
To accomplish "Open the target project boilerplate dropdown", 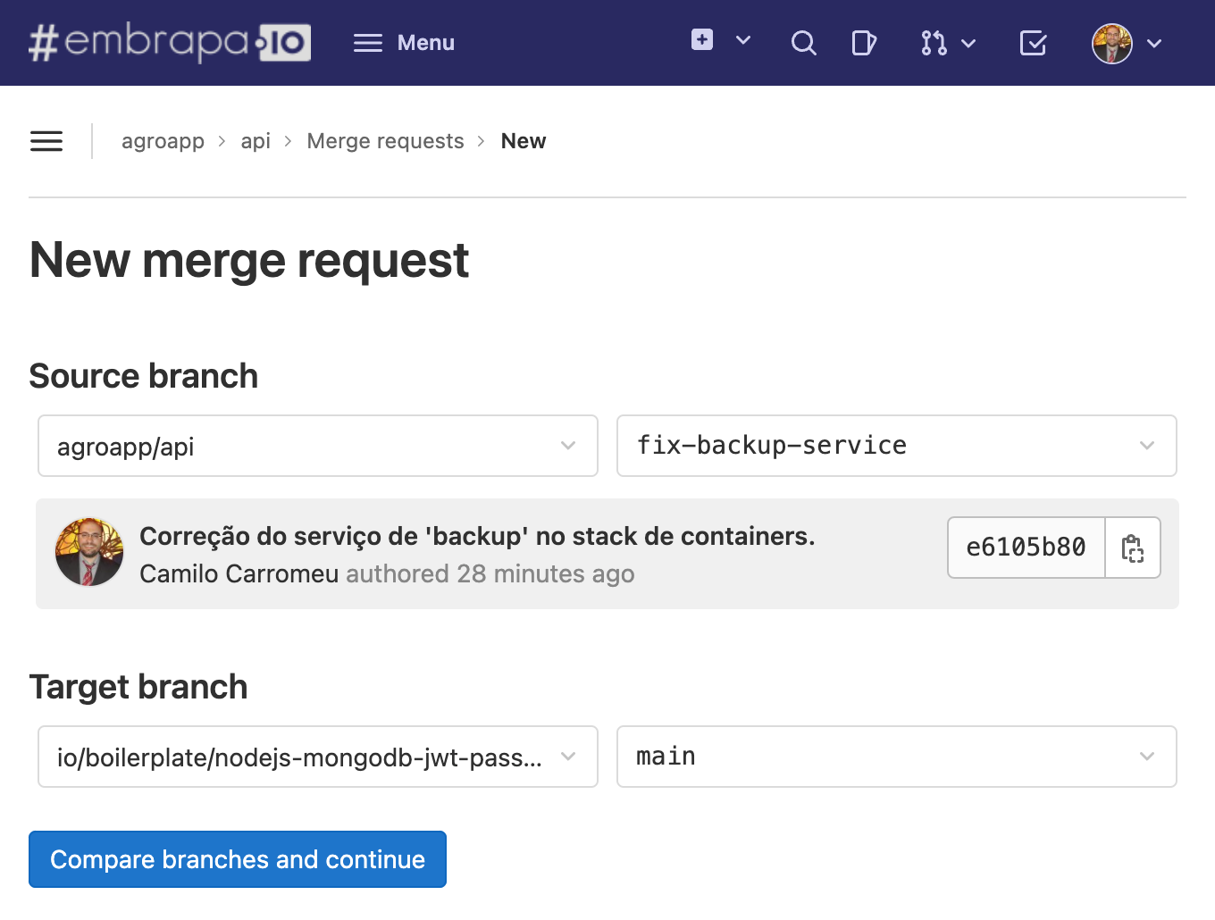I will tap(318, 757).
